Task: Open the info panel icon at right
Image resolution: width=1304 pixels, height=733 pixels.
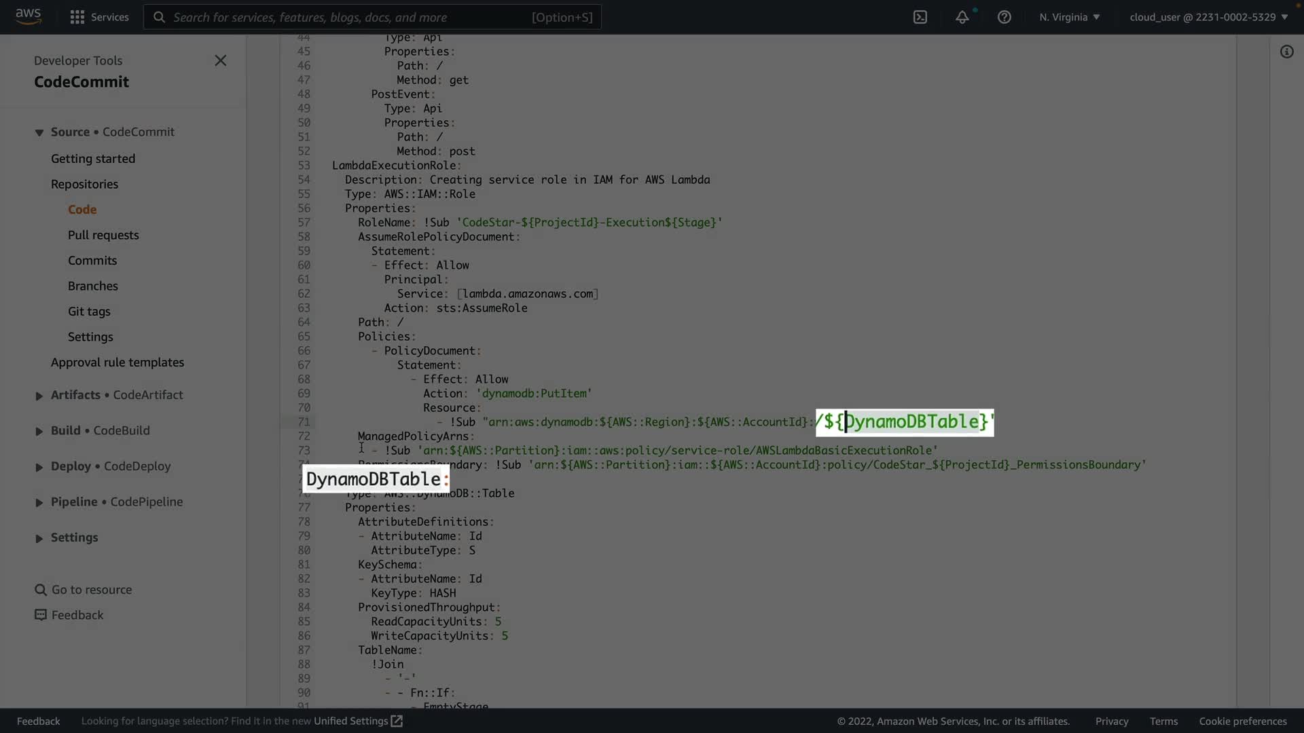Action: point(1286,52)
